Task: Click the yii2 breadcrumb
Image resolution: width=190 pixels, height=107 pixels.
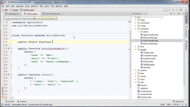Action: (5, 10)
